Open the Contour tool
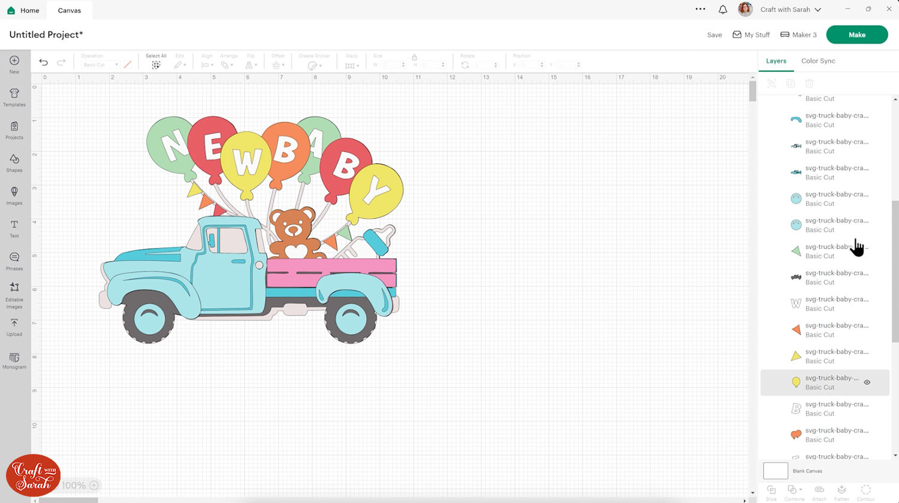Image resolution: width=899 pixels, height=503 pixels. pos(865,492)
